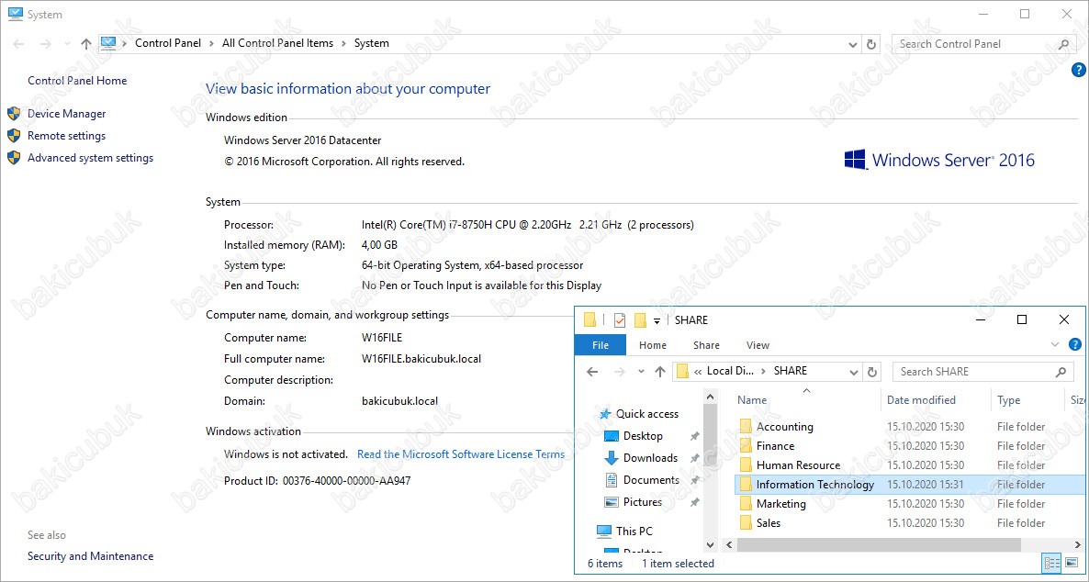Click the System window title bar icon
The width and height of the screenshot is (1089, 582).
(x=16, y=14)
